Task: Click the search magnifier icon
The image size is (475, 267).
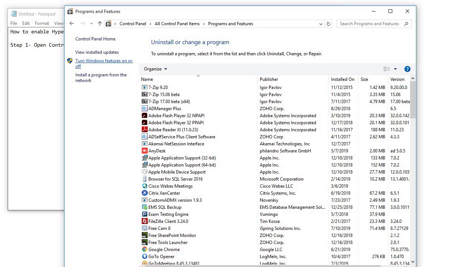Action: (x=406, y=24)
